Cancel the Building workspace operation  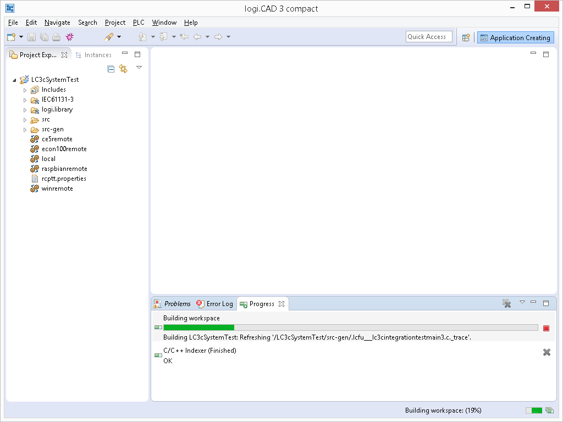coord(546,328)
